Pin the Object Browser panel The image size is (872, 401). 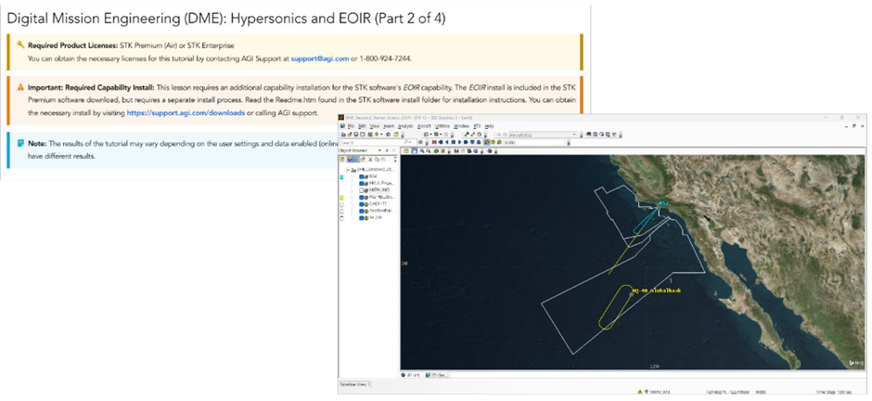coord(387,150)
